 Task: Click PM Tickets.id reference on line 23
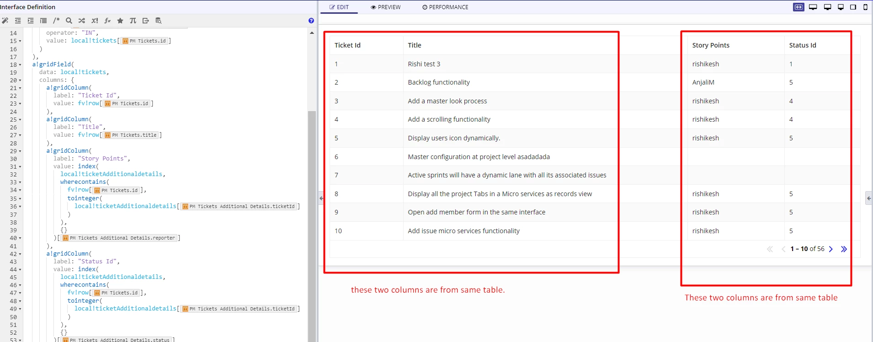[x=127, y=104]
